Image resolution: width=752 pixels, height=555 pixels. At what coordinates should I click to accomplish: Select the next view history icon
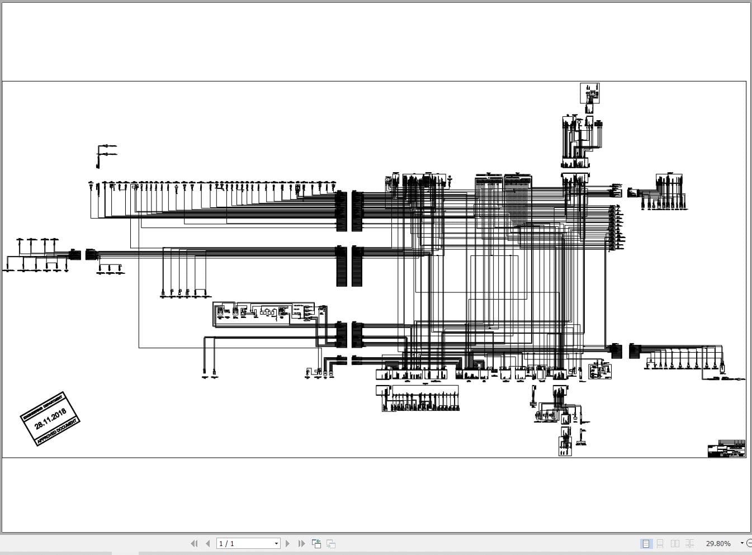(330, 543)
